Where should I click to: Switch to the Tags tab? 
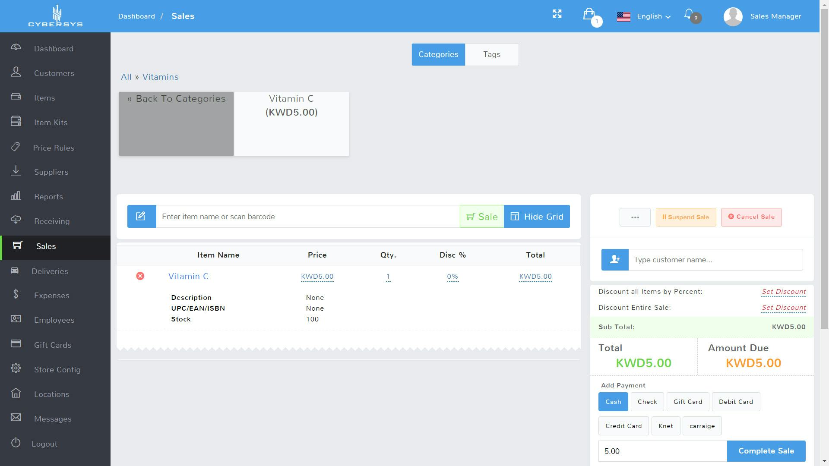[491, 54]
